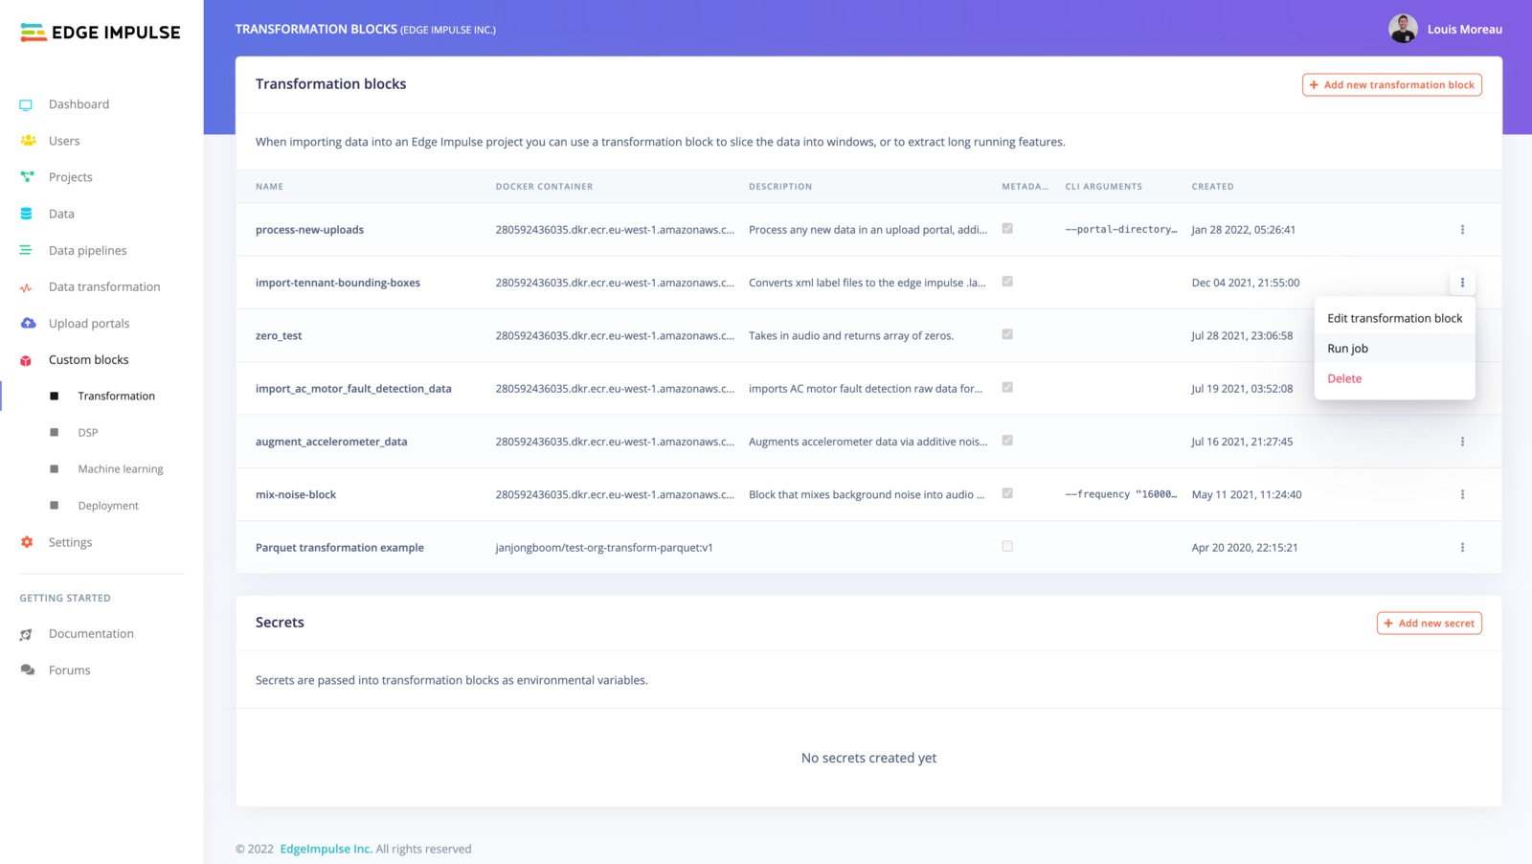Toggle the metadata checkbox for zero_test
This screenshot has width=1532, height=864.
tap(1007, 334)
